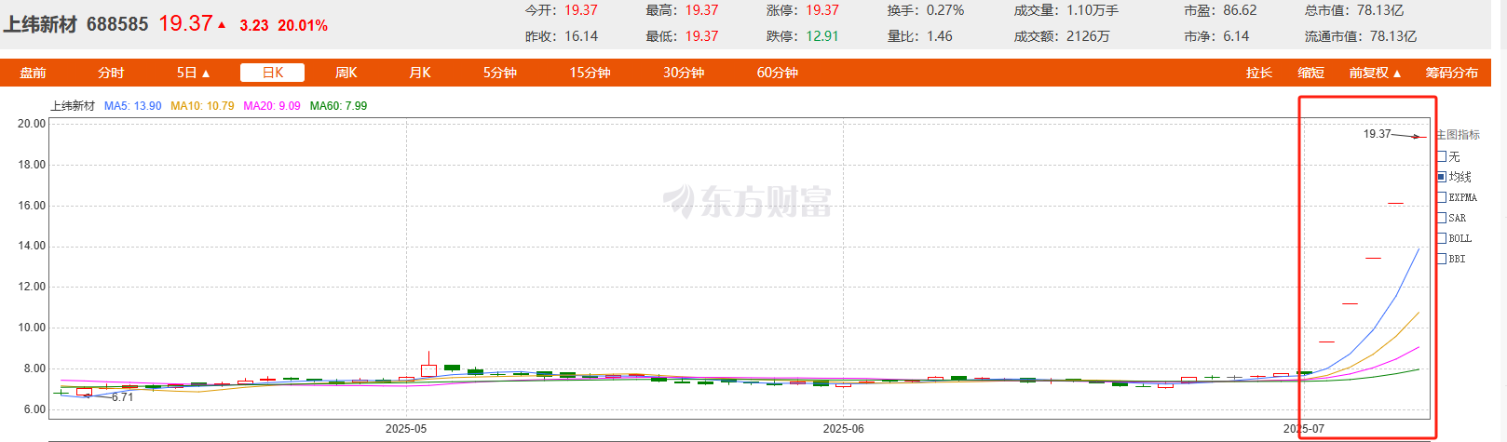
Task: Click the current price 19.37 in header
Action: [x=185, y=23]
